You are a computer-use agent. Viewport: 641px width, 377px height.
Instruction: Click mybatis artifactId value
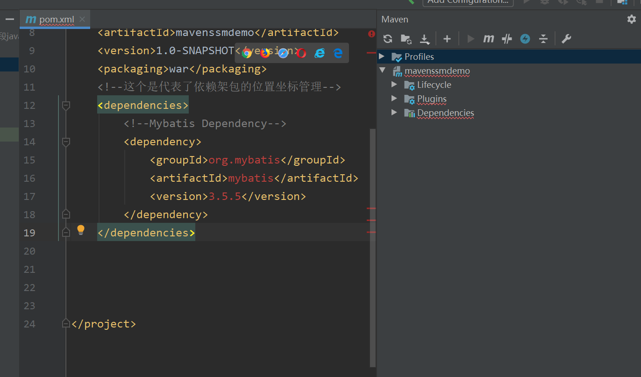[x=251, y=178]
